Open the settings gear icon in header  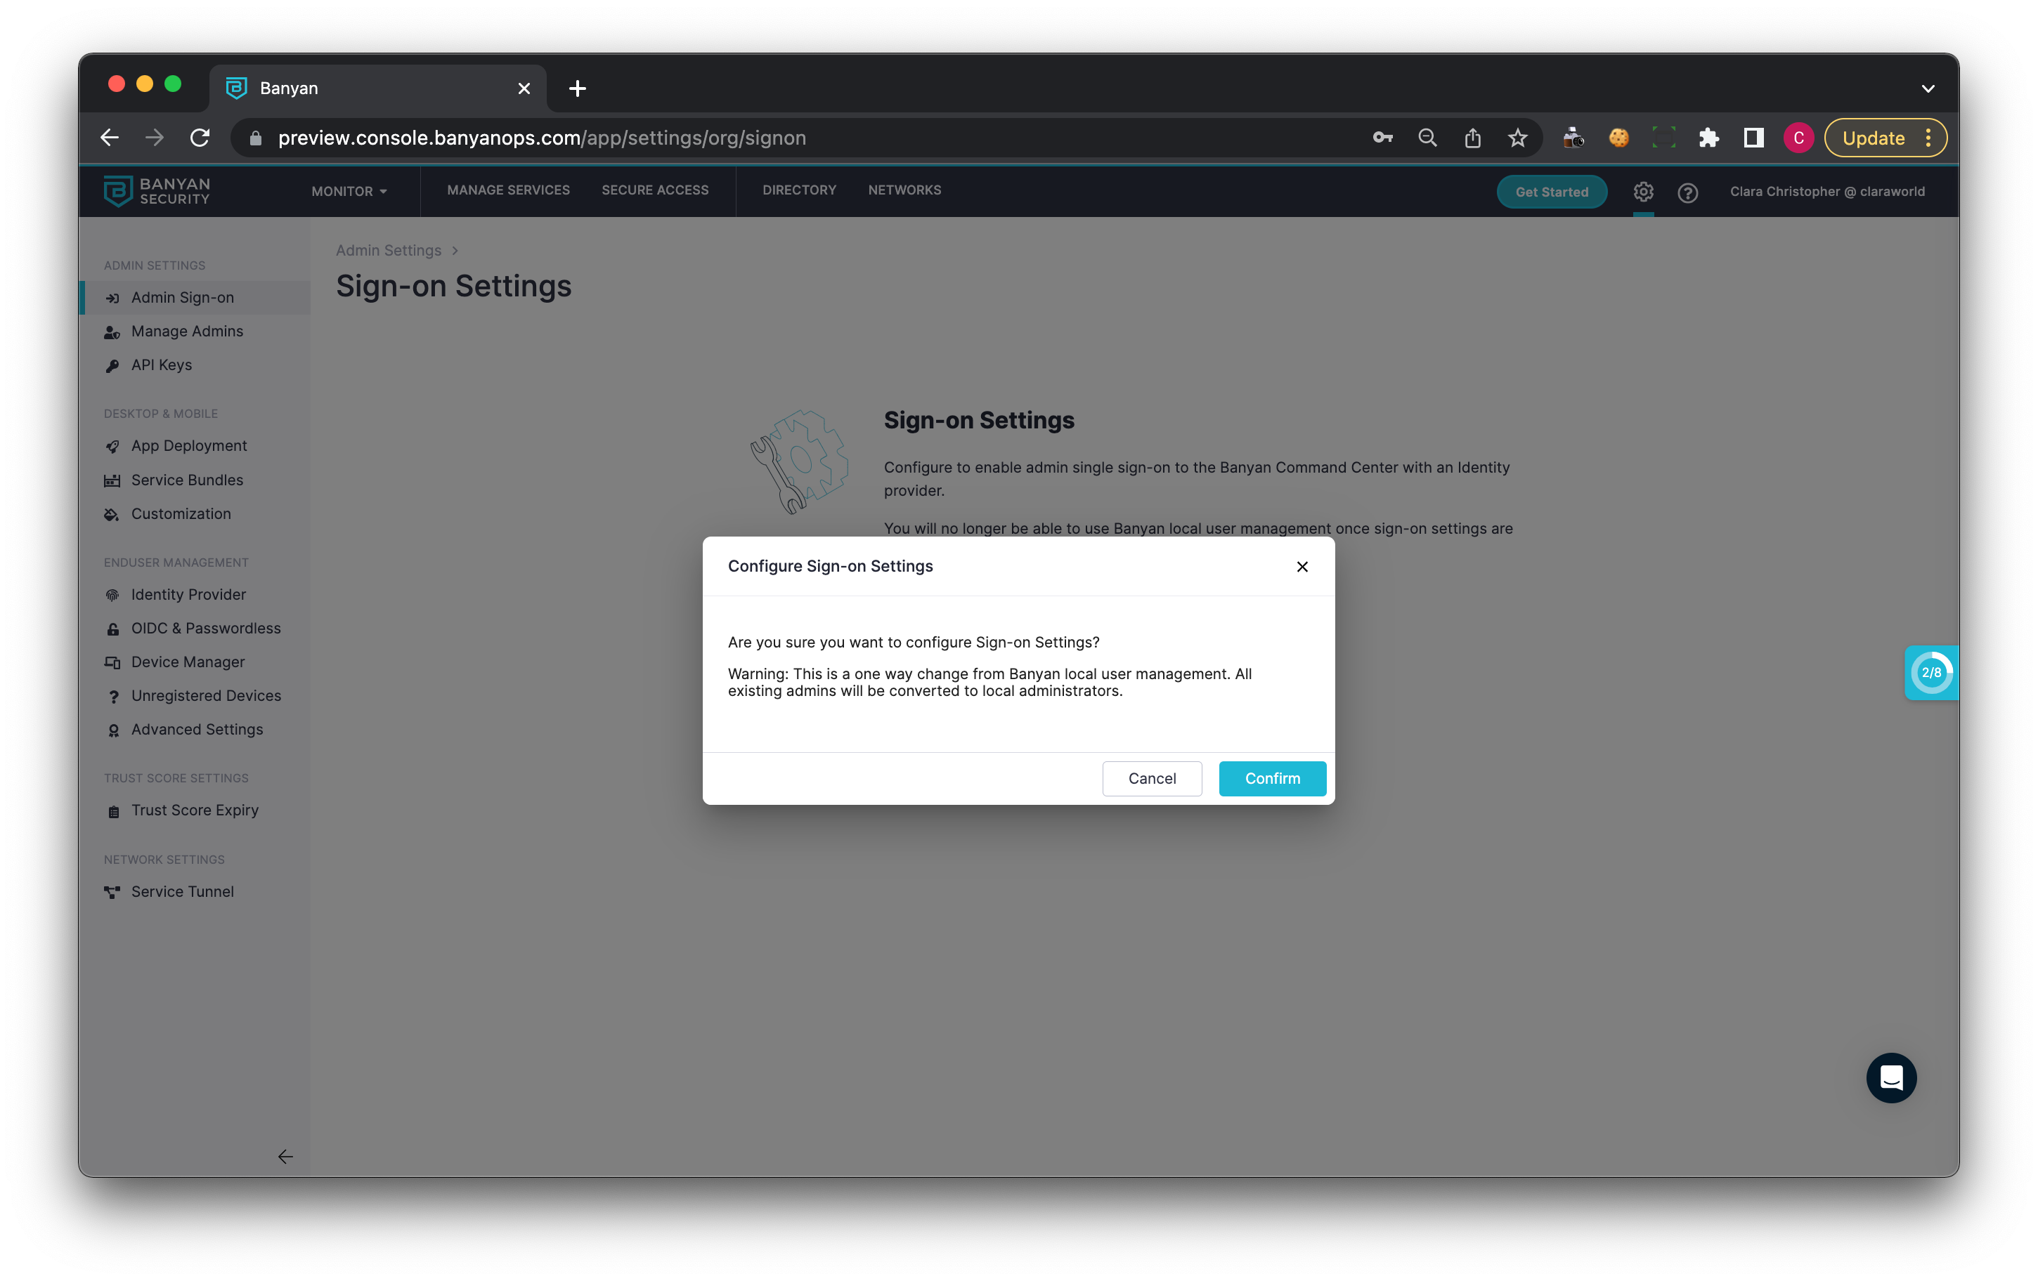click(1643, 192)
